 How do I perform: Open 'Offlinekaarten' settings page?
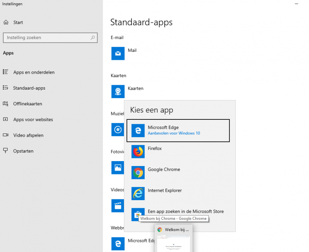(x=28, y=104)
